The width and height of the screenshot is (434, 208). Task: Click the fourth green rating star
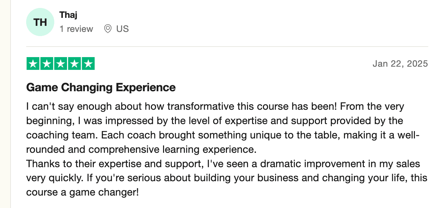click(x=74, y=64)
